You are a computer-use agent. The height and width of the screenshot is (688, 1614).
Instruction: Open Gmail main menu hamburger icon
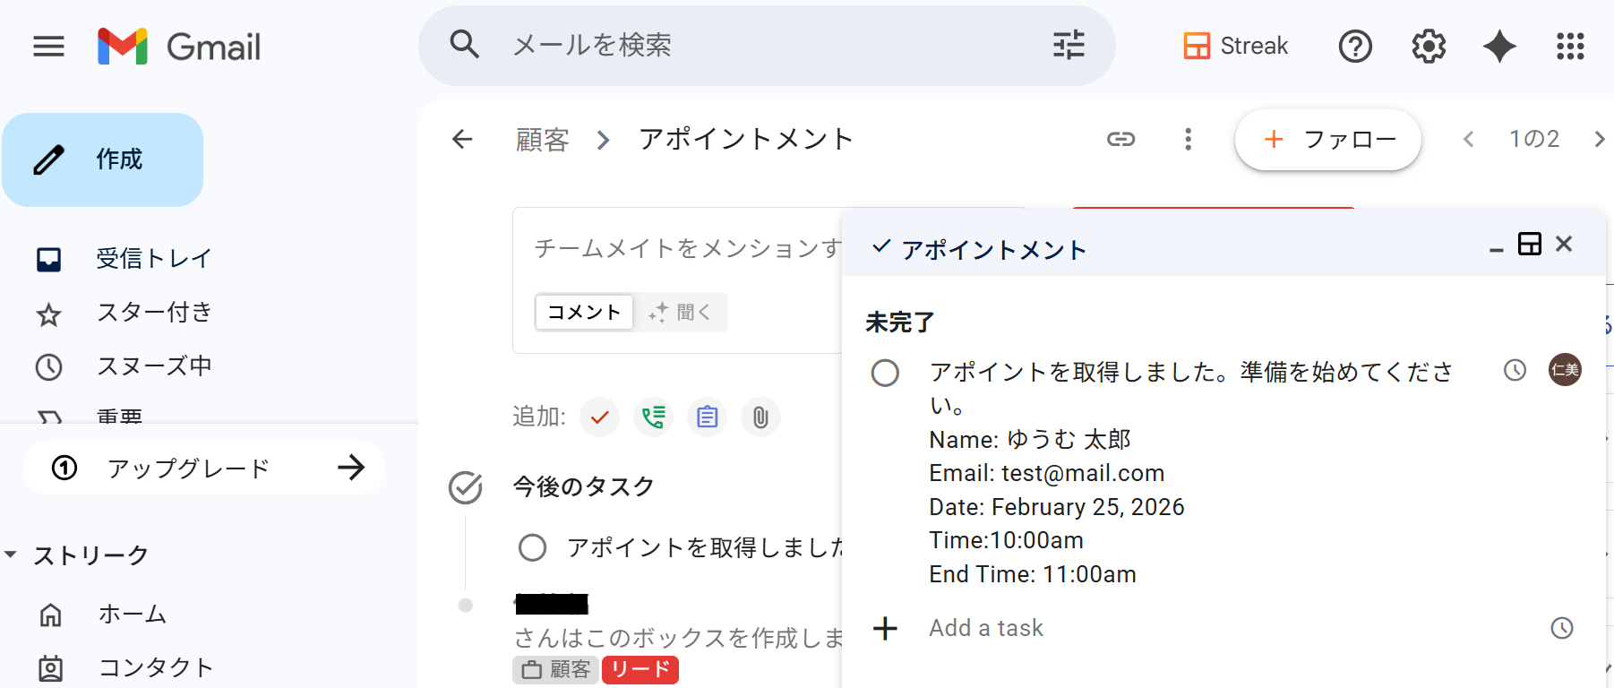[x=48, y=46]
